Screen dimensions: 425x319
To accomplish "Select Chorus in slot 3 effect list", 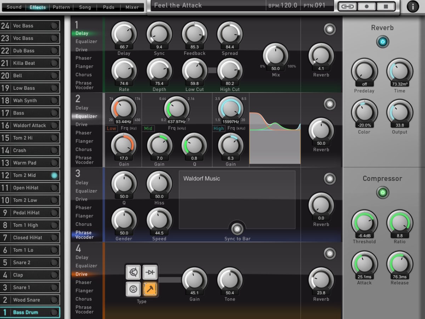I will tap(83, 224).
